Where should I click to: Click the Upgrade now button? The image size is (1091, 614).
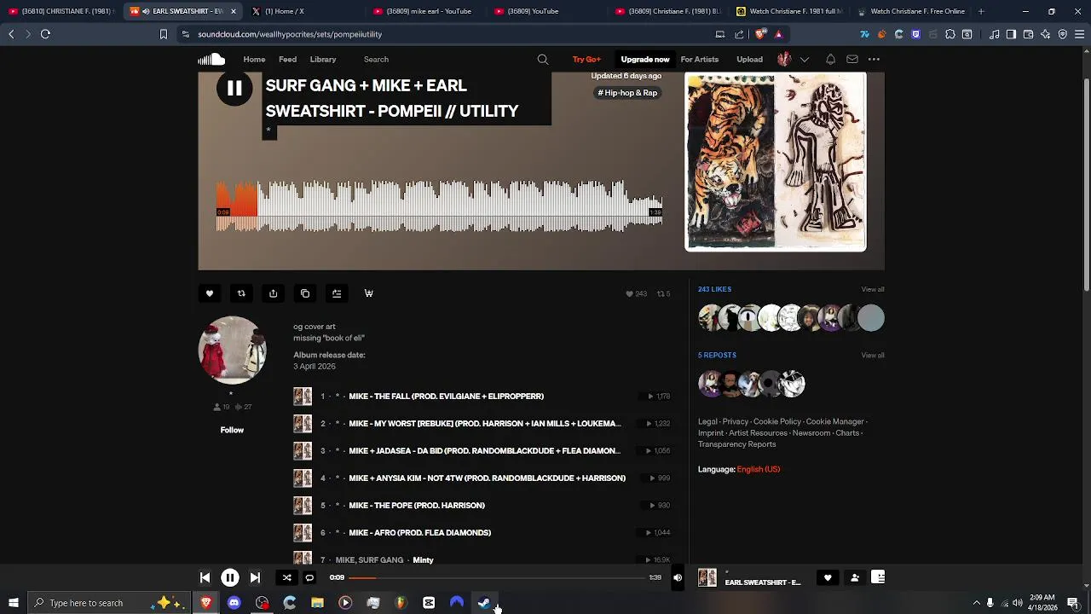tap(645, 59)
